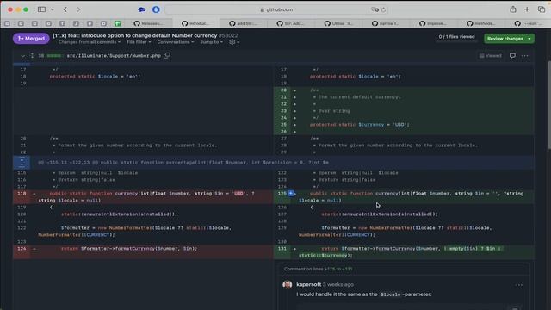The height and width of the screenshot is (310, 551).
Task: Click the 0 / 1 files viewed progress
Action: coord(456,36)
